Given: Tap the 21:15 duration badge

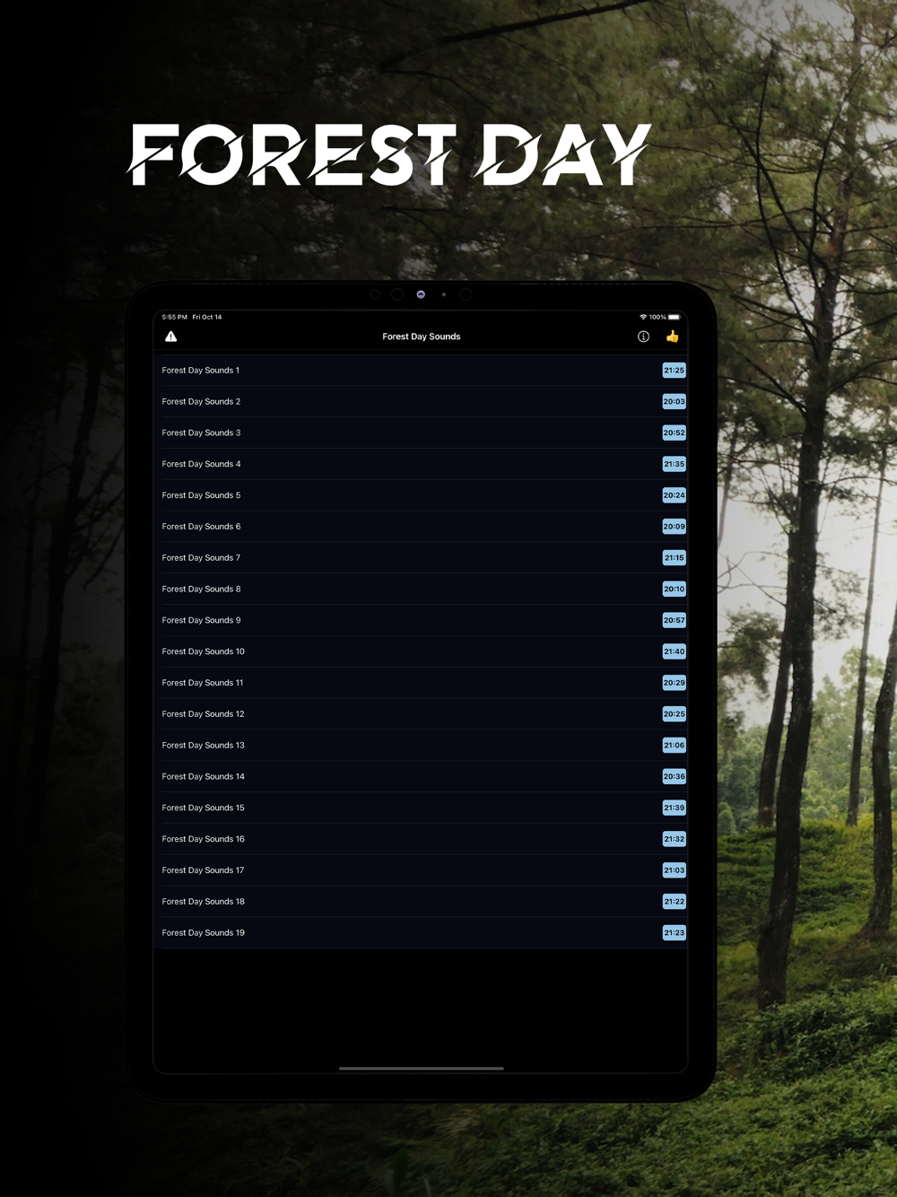Looking at the screenshot, I should (x=674, y=558).
